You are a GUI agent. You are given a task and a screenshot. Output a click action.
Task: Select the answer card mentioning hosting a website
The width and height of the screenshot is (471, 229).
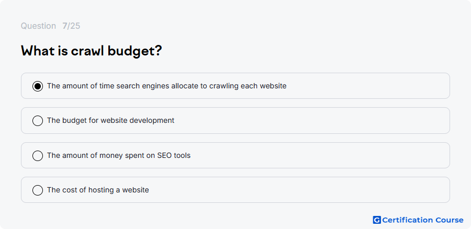235,190
